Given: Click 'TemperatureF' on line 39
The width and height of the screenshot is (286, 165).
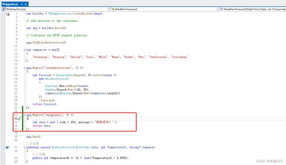Looking at the screenshot, I should (60, 158).
